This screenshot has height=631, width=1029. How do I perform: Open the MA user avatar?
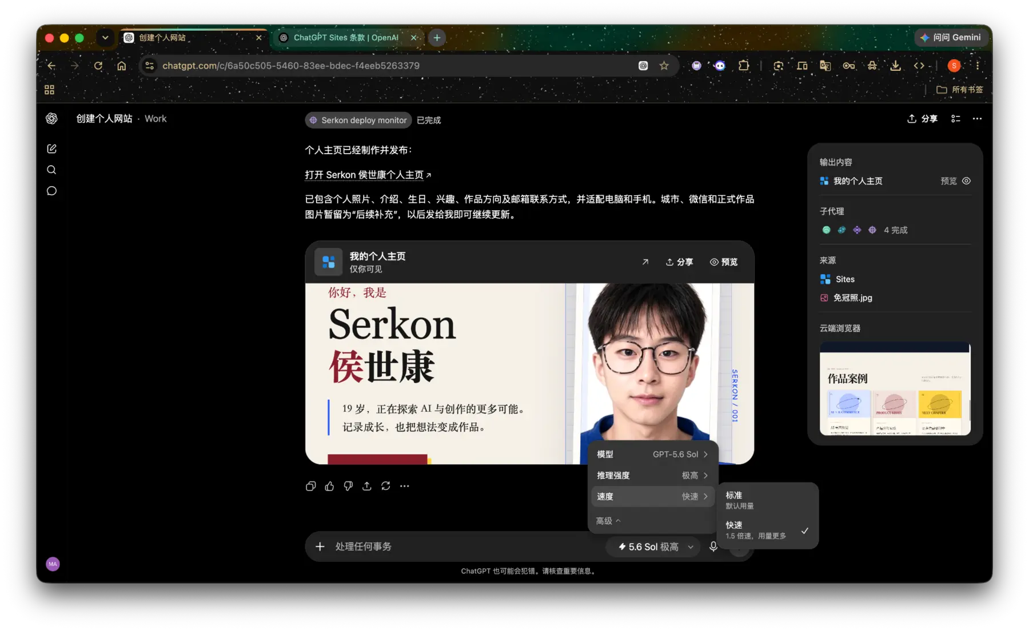point(53,564)
